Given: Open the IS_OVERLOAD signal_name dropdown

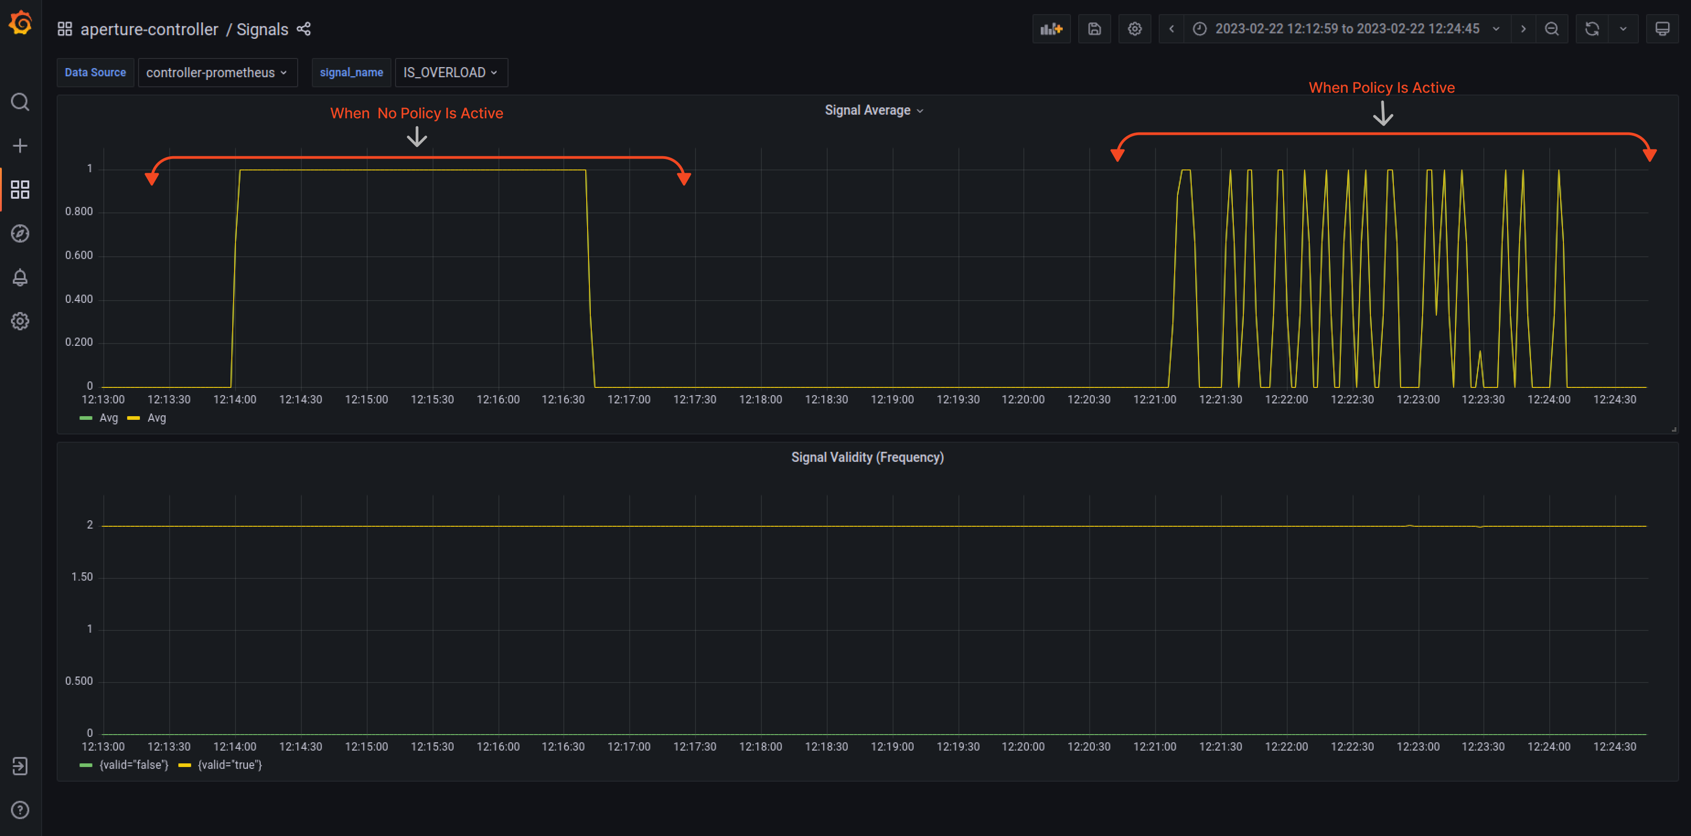Looking at the screenshot, I should 451,73.
